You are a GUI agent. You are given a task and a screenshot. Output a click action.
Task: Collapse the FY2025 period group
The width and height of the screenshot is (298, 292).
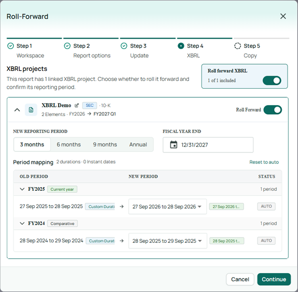pyautogui.click(x=22, y=189)
